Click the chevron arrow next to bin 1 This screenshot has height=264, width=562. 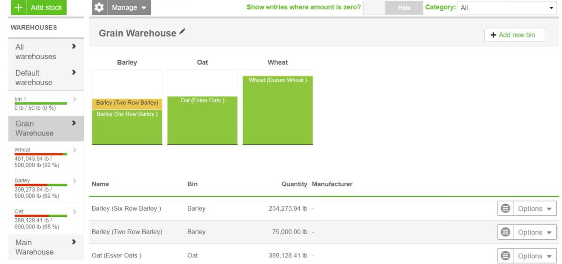(74, 99)
